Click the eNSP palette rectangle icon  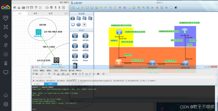(x=134, y=8)
